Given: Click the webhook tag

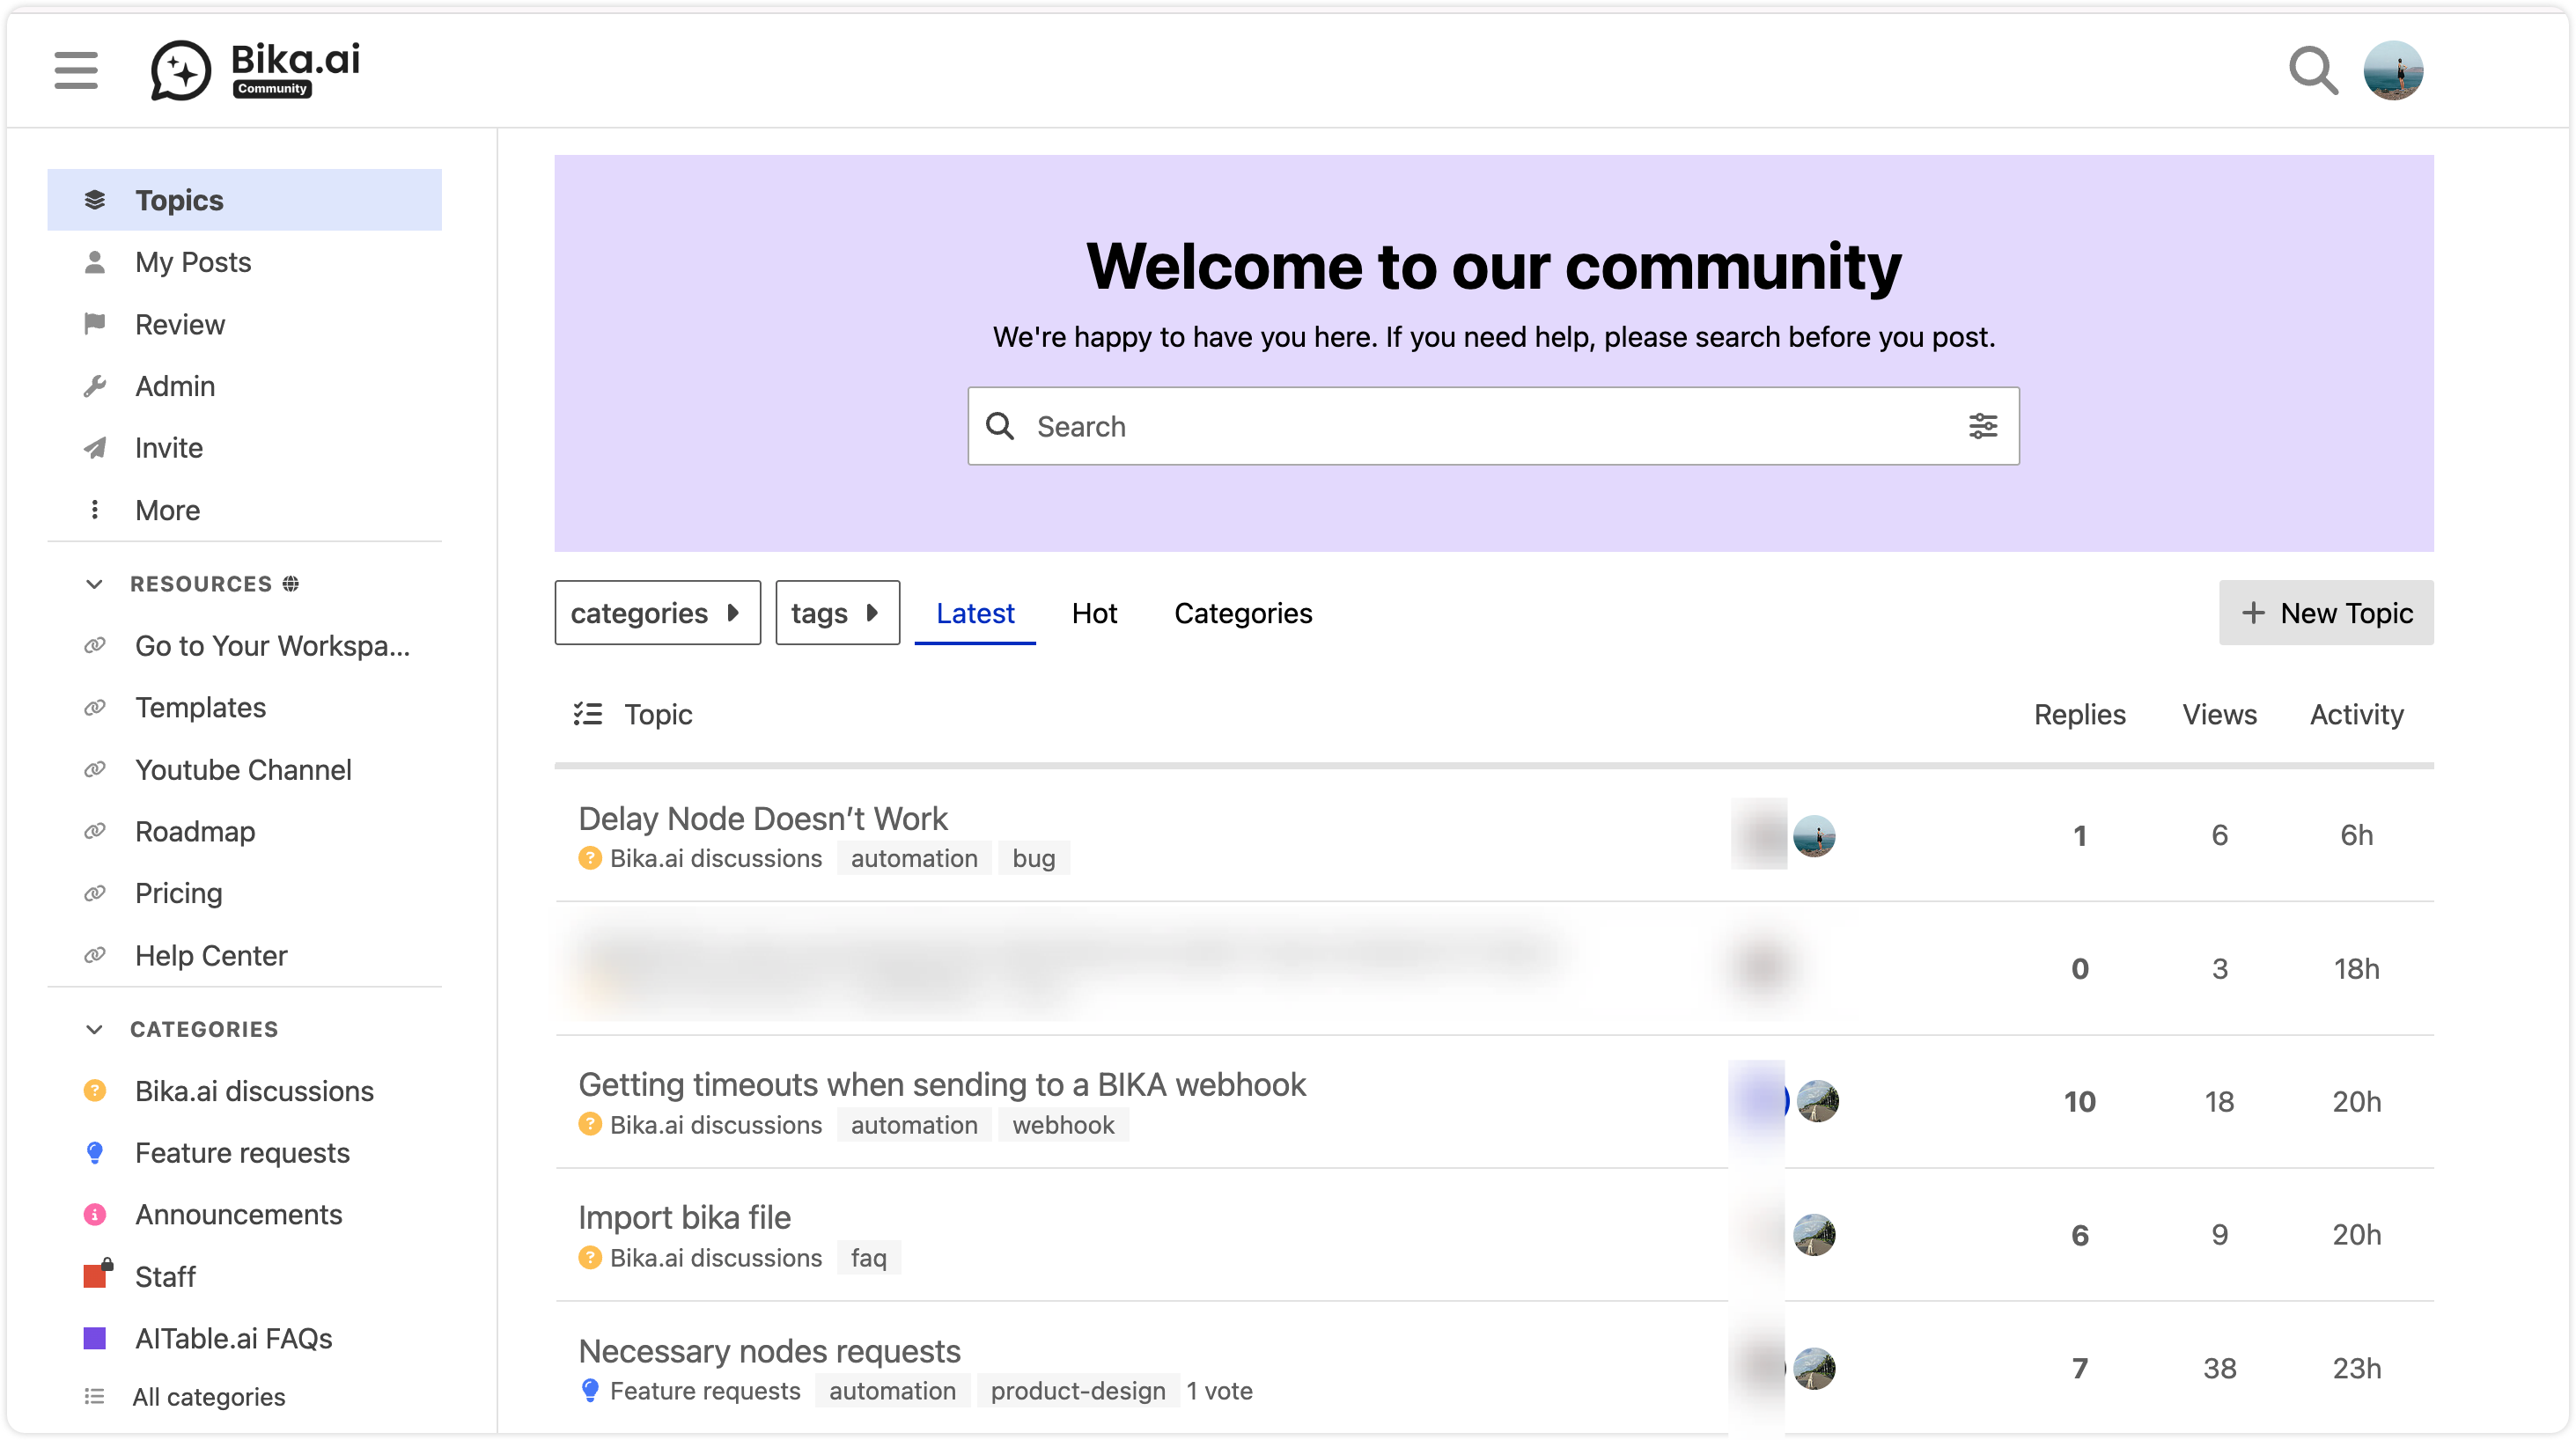Looking at the screenshot, I should click(1063, 1125).
